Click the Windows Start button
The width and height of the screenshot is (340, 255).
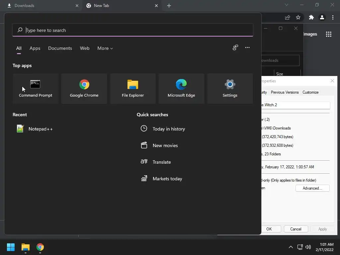tap(11, 247)
